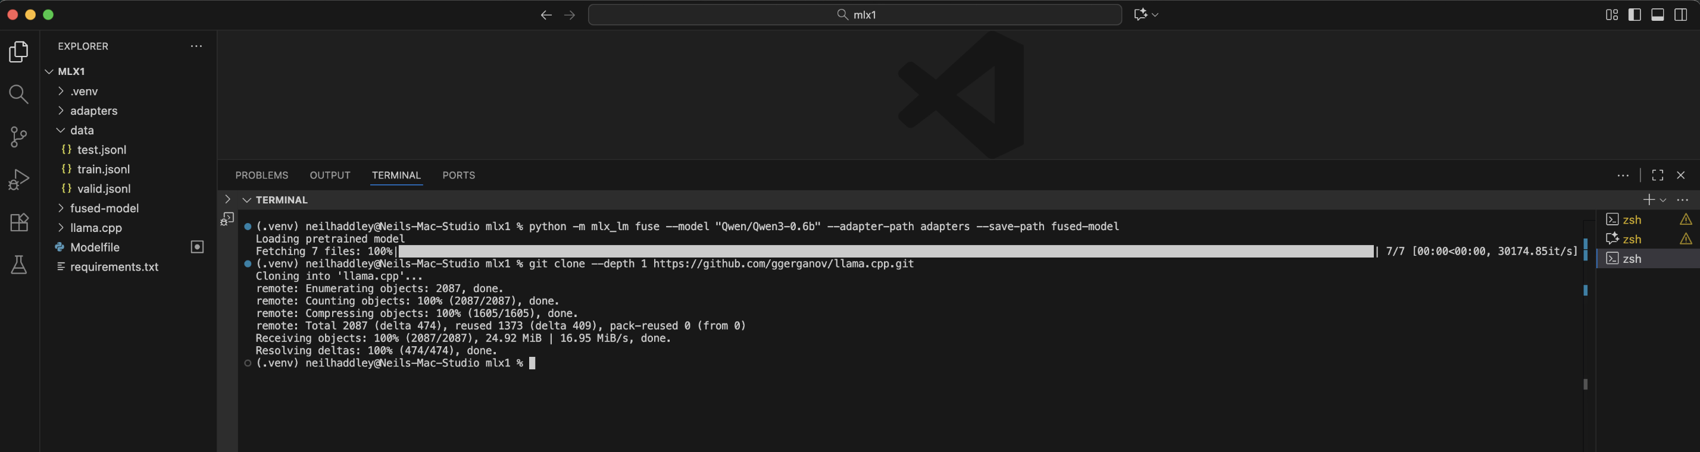Switch to the PROBLEMS tab

click(261, 175)
